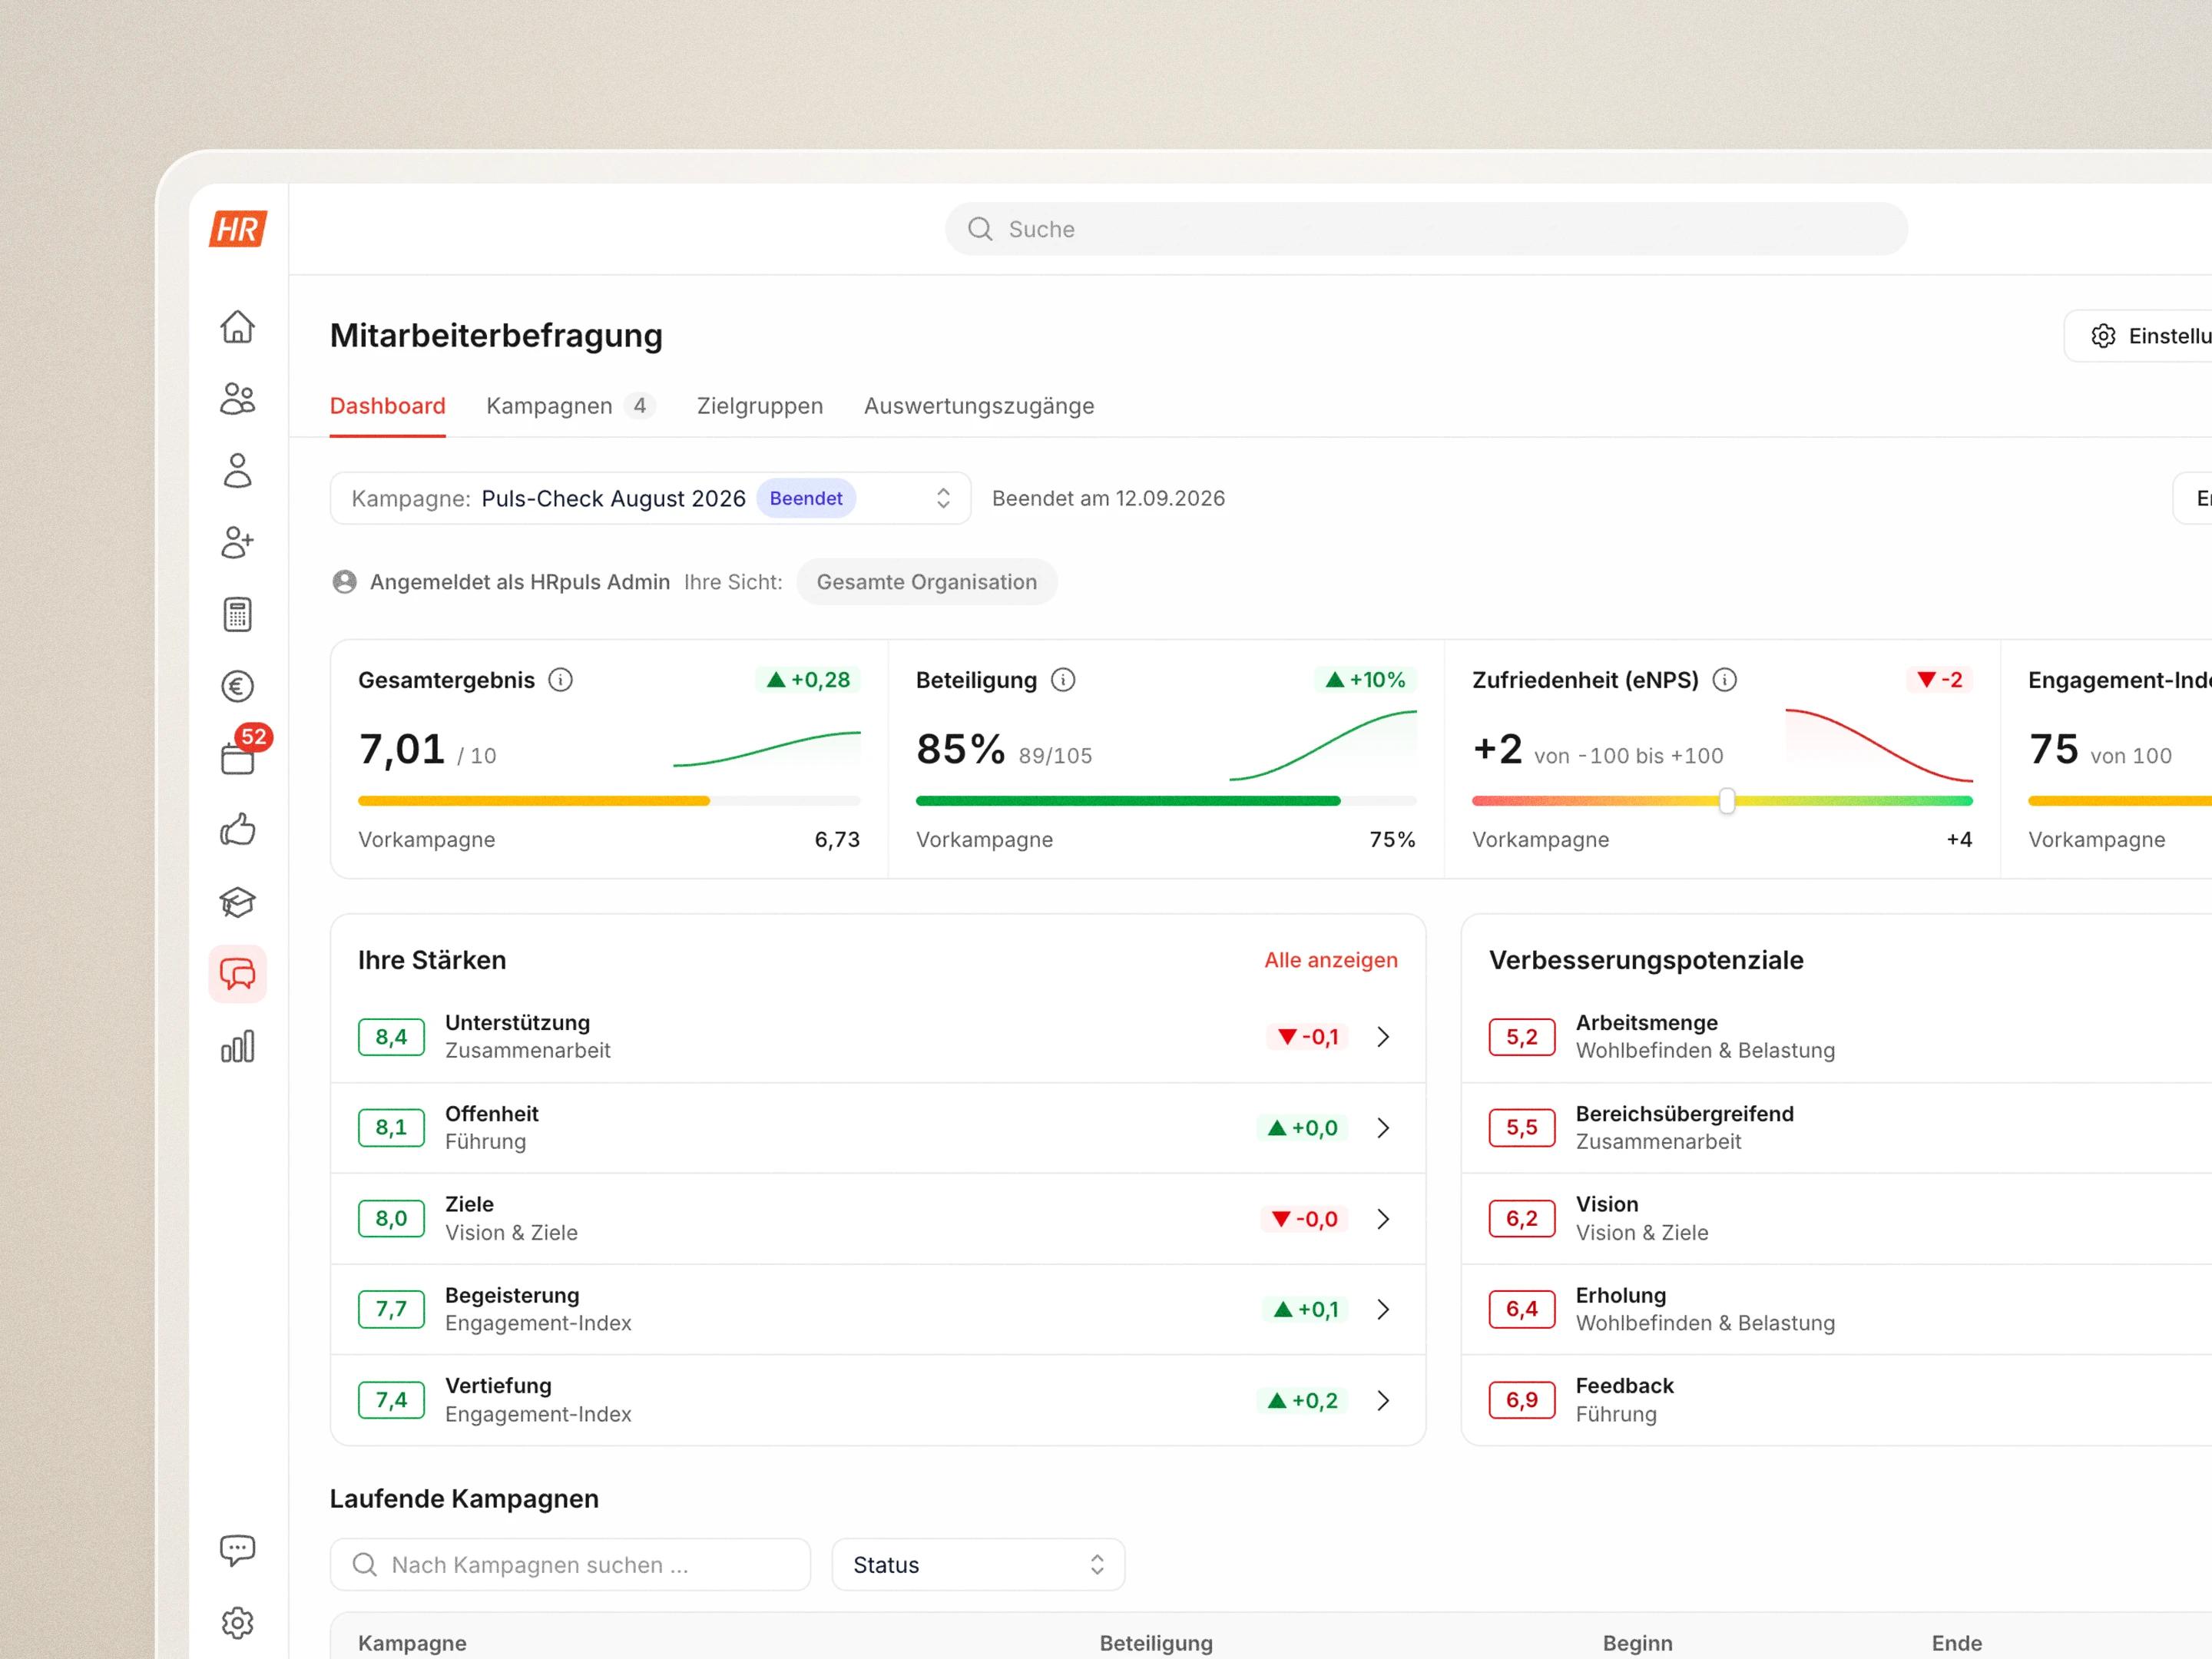Open the Status filter dropdown

point(978,1565)
